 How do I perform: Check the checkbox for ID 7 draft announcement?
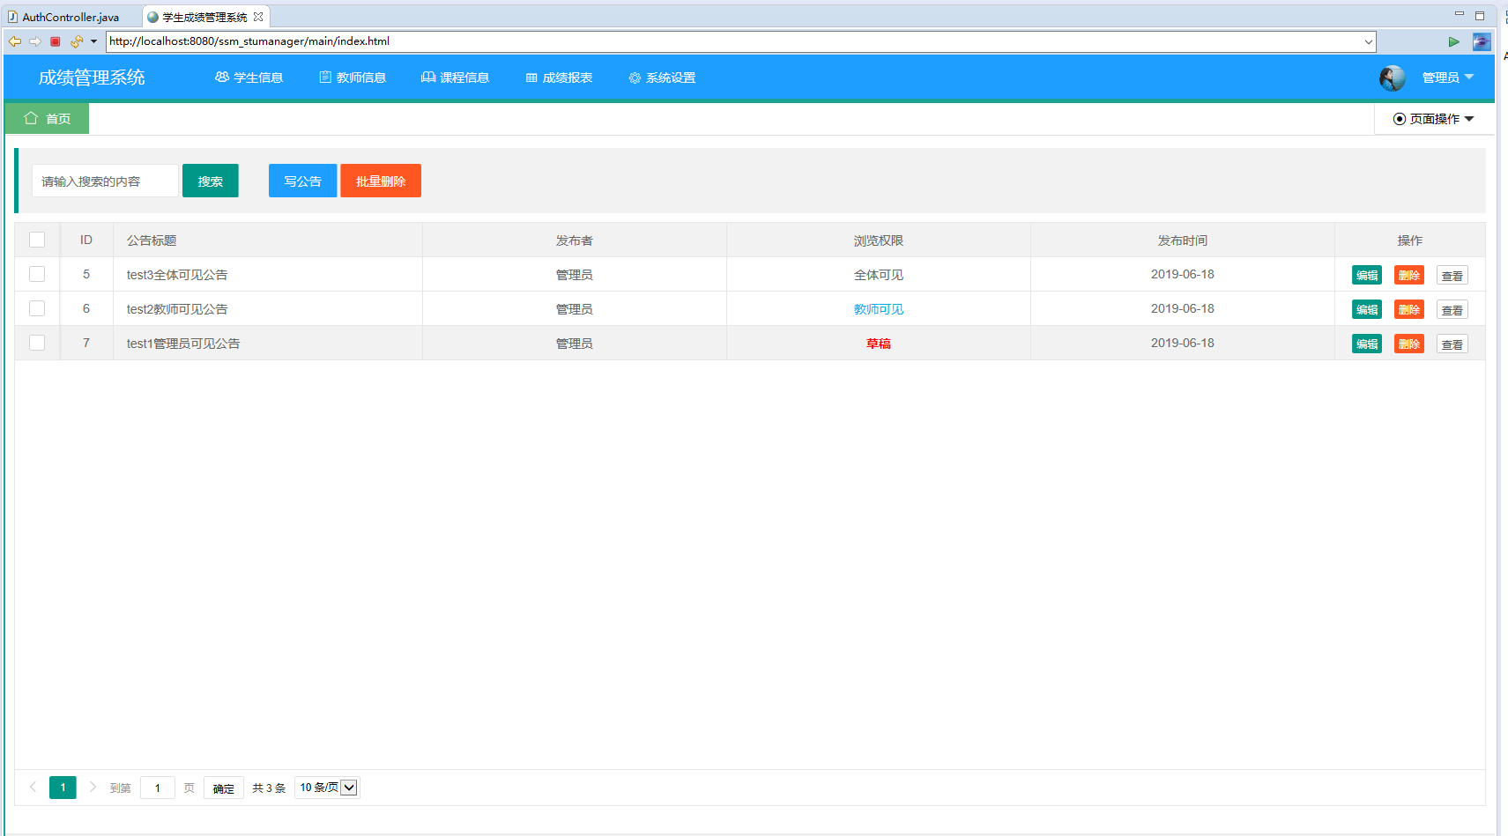36,343
